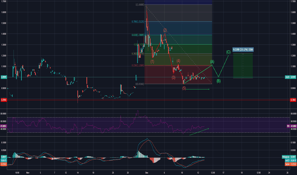
Task: Select the red horizontal support line at 0.7894
Action: [x=148, y=100]
